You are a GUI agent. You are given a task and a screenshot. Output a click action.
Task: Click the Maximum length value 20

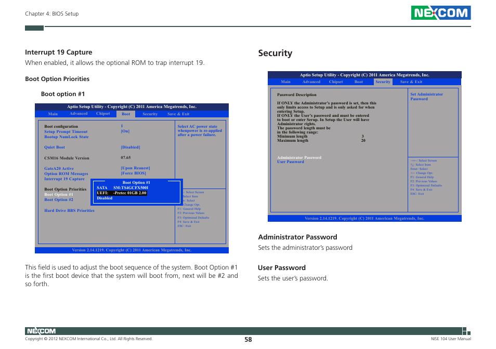click(363, 141)
